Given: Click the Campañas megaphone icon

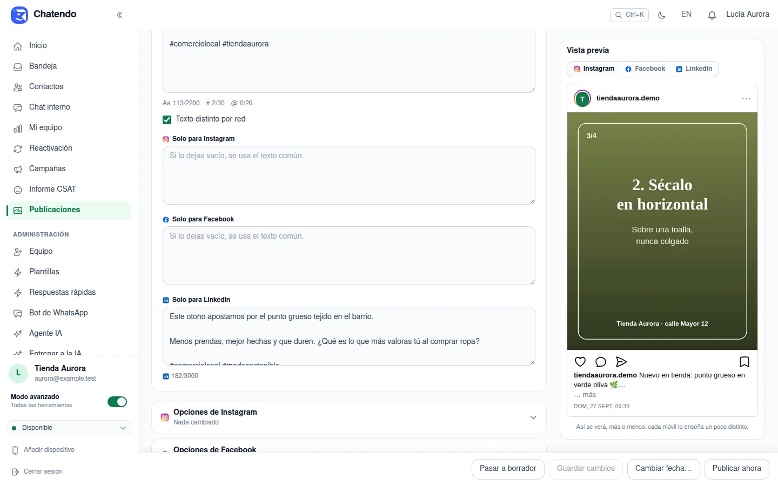Looking at the screenshot, I should [x=18, y=169].
